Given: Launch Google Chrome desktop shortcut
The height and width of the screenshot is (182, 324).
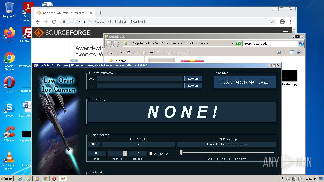Looking at the screenshot, I should pyautogui.click(x=9, y=61).
